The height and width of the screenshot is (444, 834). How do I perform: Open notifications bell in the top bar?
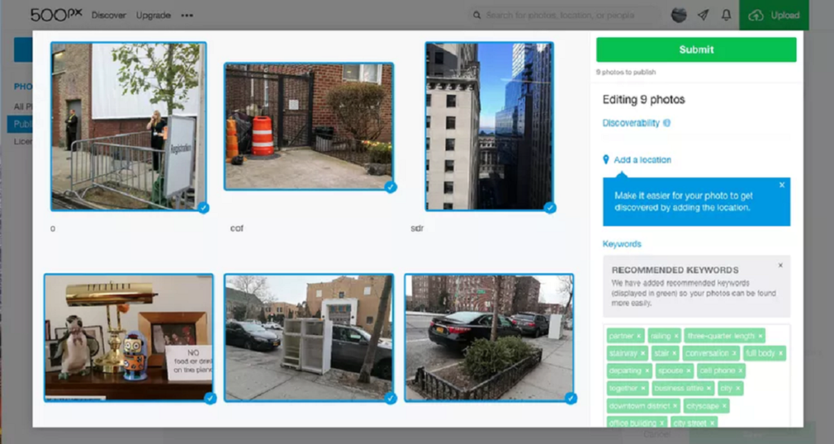[x=726, y=15]
